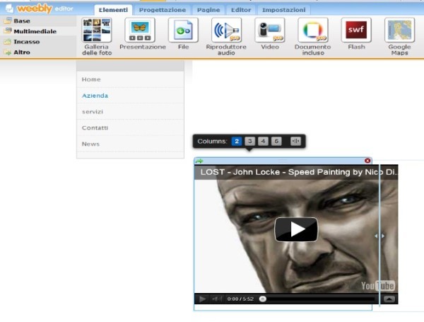Screen dimensions: 424x322
Task: Click the video progress seek bar
Action: [318, 299]
